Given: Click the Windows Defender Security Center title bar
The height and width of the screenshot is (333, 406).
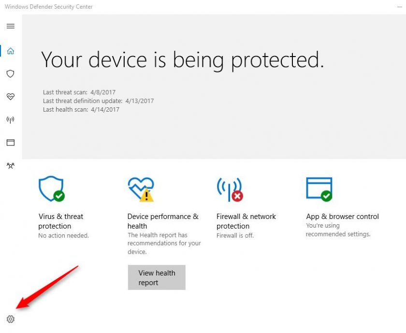Looking at the screenshot, I should (48, 6).
